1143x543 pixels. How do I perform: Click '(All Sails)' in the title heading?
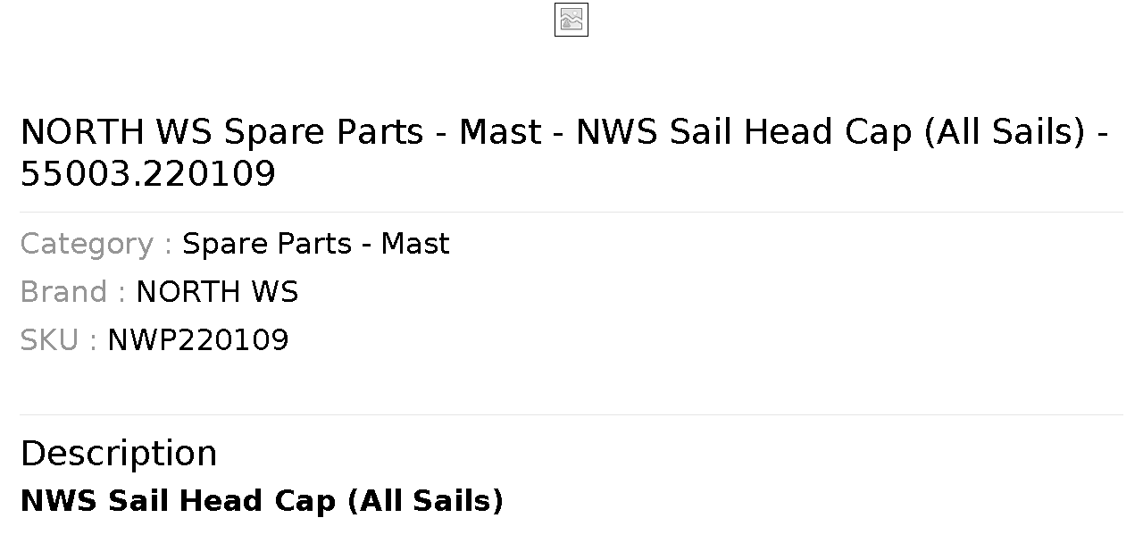point(1004,132)
